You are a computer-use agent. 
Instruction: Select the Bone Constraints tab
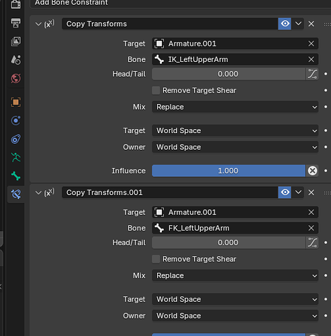pos(15,194)
